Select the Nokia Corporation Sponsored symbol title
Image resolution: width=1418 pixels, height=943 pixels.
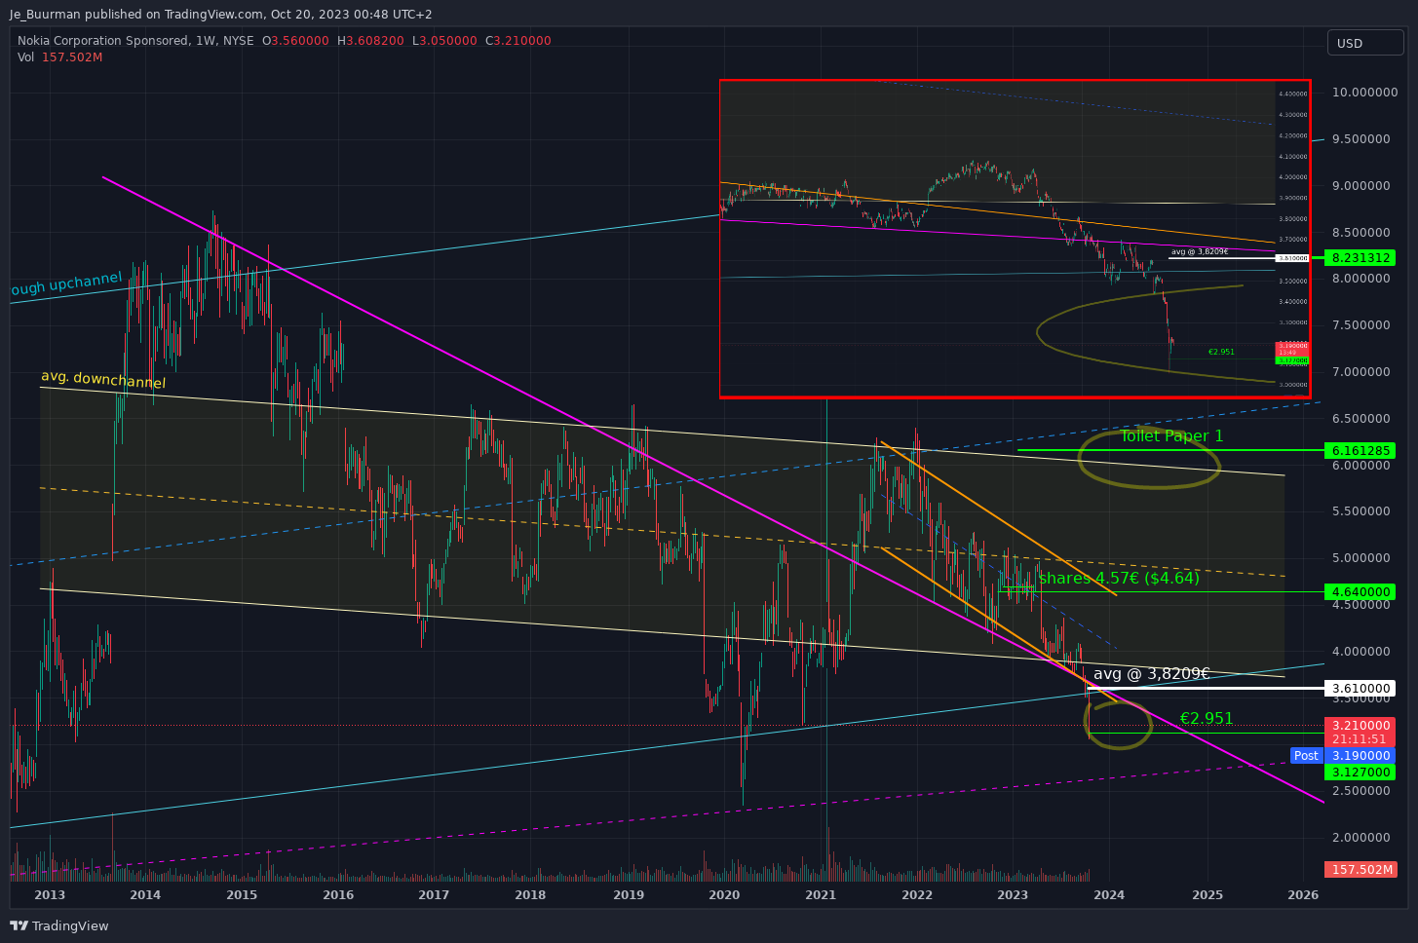(x=102, y=41)
